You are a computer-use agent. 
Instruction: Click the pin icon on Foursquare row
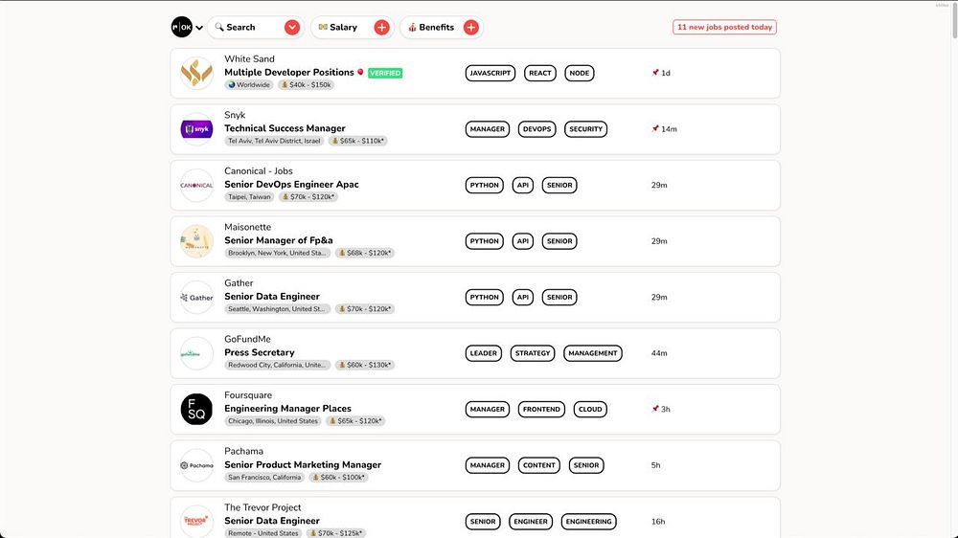click(655, 409)
